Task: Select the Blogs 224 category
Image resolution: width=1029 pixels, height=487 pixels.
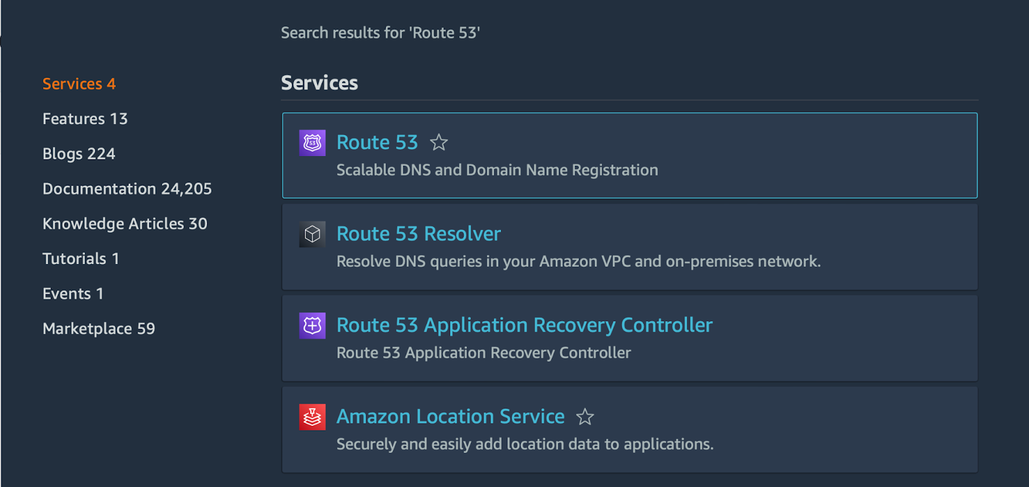Action: pos(79,154)
